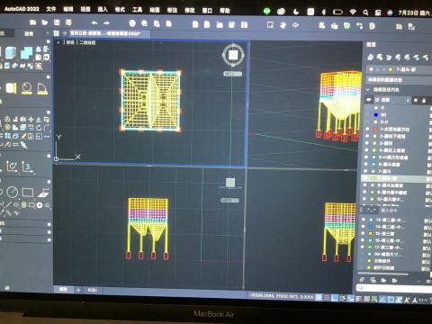
Task: Open the 文件 menu
Action: (51, 9)
